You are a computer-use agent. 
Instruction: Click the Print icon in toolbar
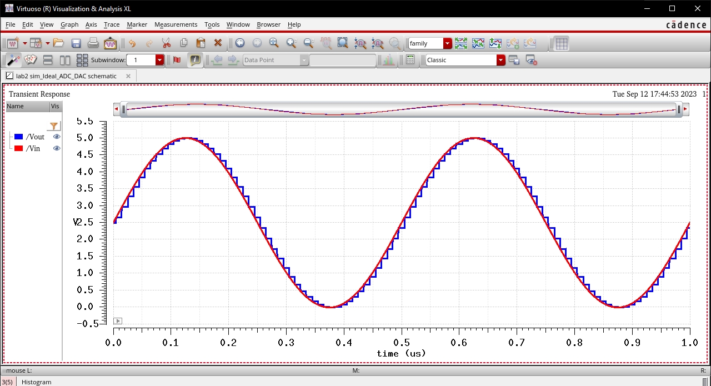(x=93, y=43)
